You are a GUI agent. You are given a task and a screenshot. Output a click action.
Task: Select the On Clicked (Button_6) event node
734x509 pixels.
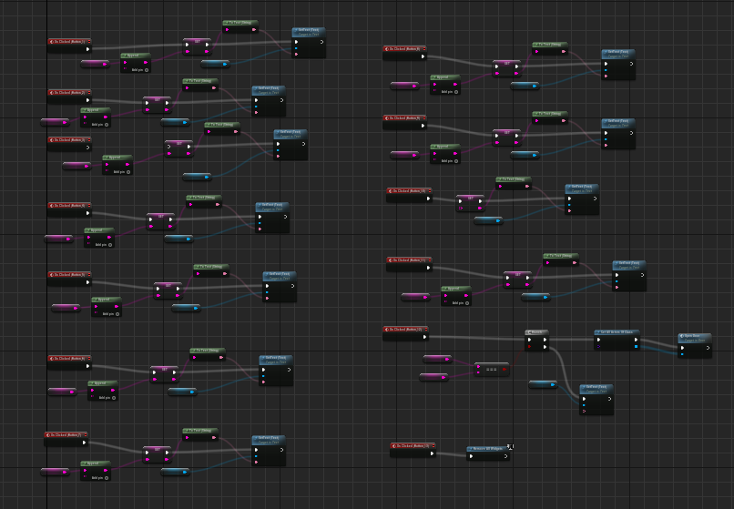(69, 362)
